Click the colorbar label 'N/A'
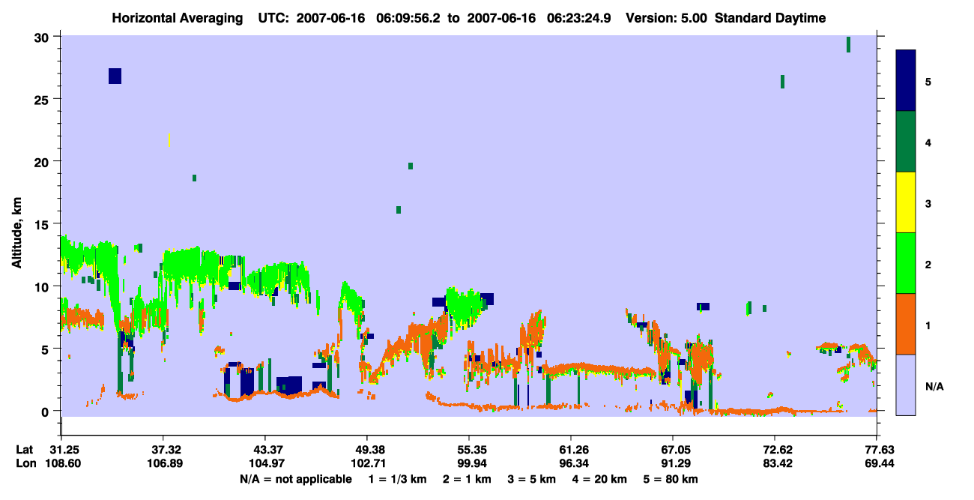This screenshot has height=500, width=974. coord(934,387)
